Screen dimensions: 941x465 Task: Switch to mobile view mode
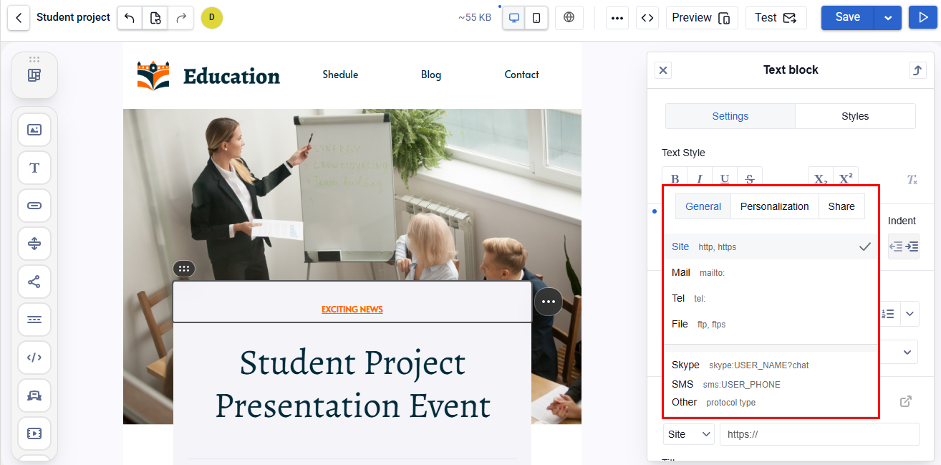(536, 18)
